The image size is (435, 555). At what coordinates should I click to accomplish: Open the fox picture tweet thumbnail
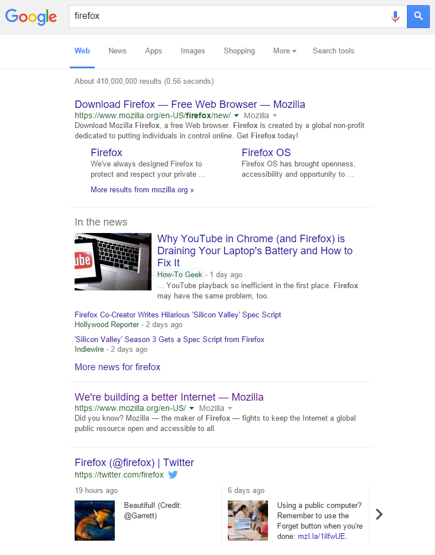tap(95, 521)
